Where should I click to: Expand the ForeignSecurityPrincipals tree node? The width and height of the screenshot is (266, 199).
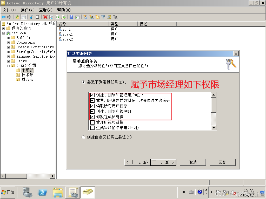[x=8, y=52]
